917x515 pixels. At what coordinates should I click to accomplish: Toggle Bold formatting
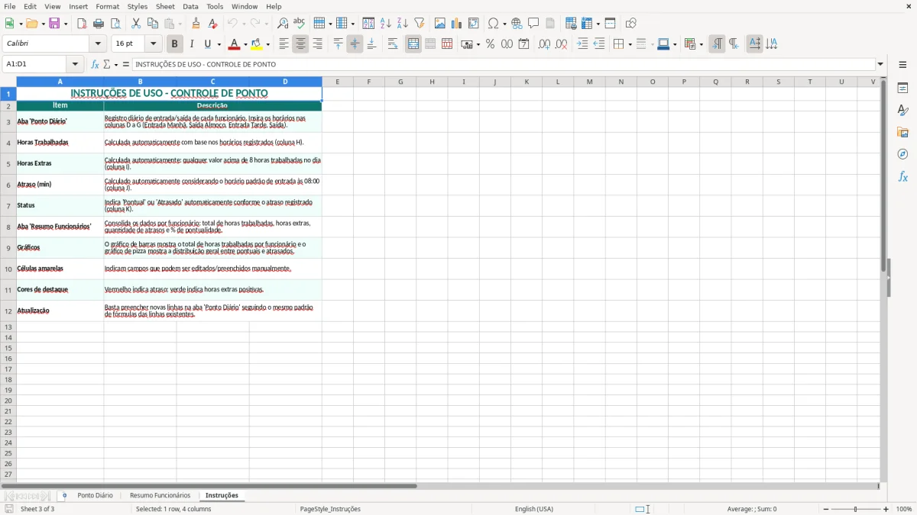point(174,44)
